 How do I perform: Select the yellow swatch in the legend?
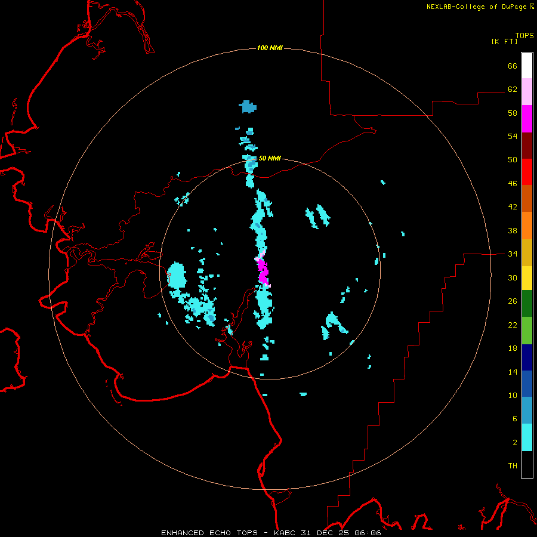click(527, 278)
